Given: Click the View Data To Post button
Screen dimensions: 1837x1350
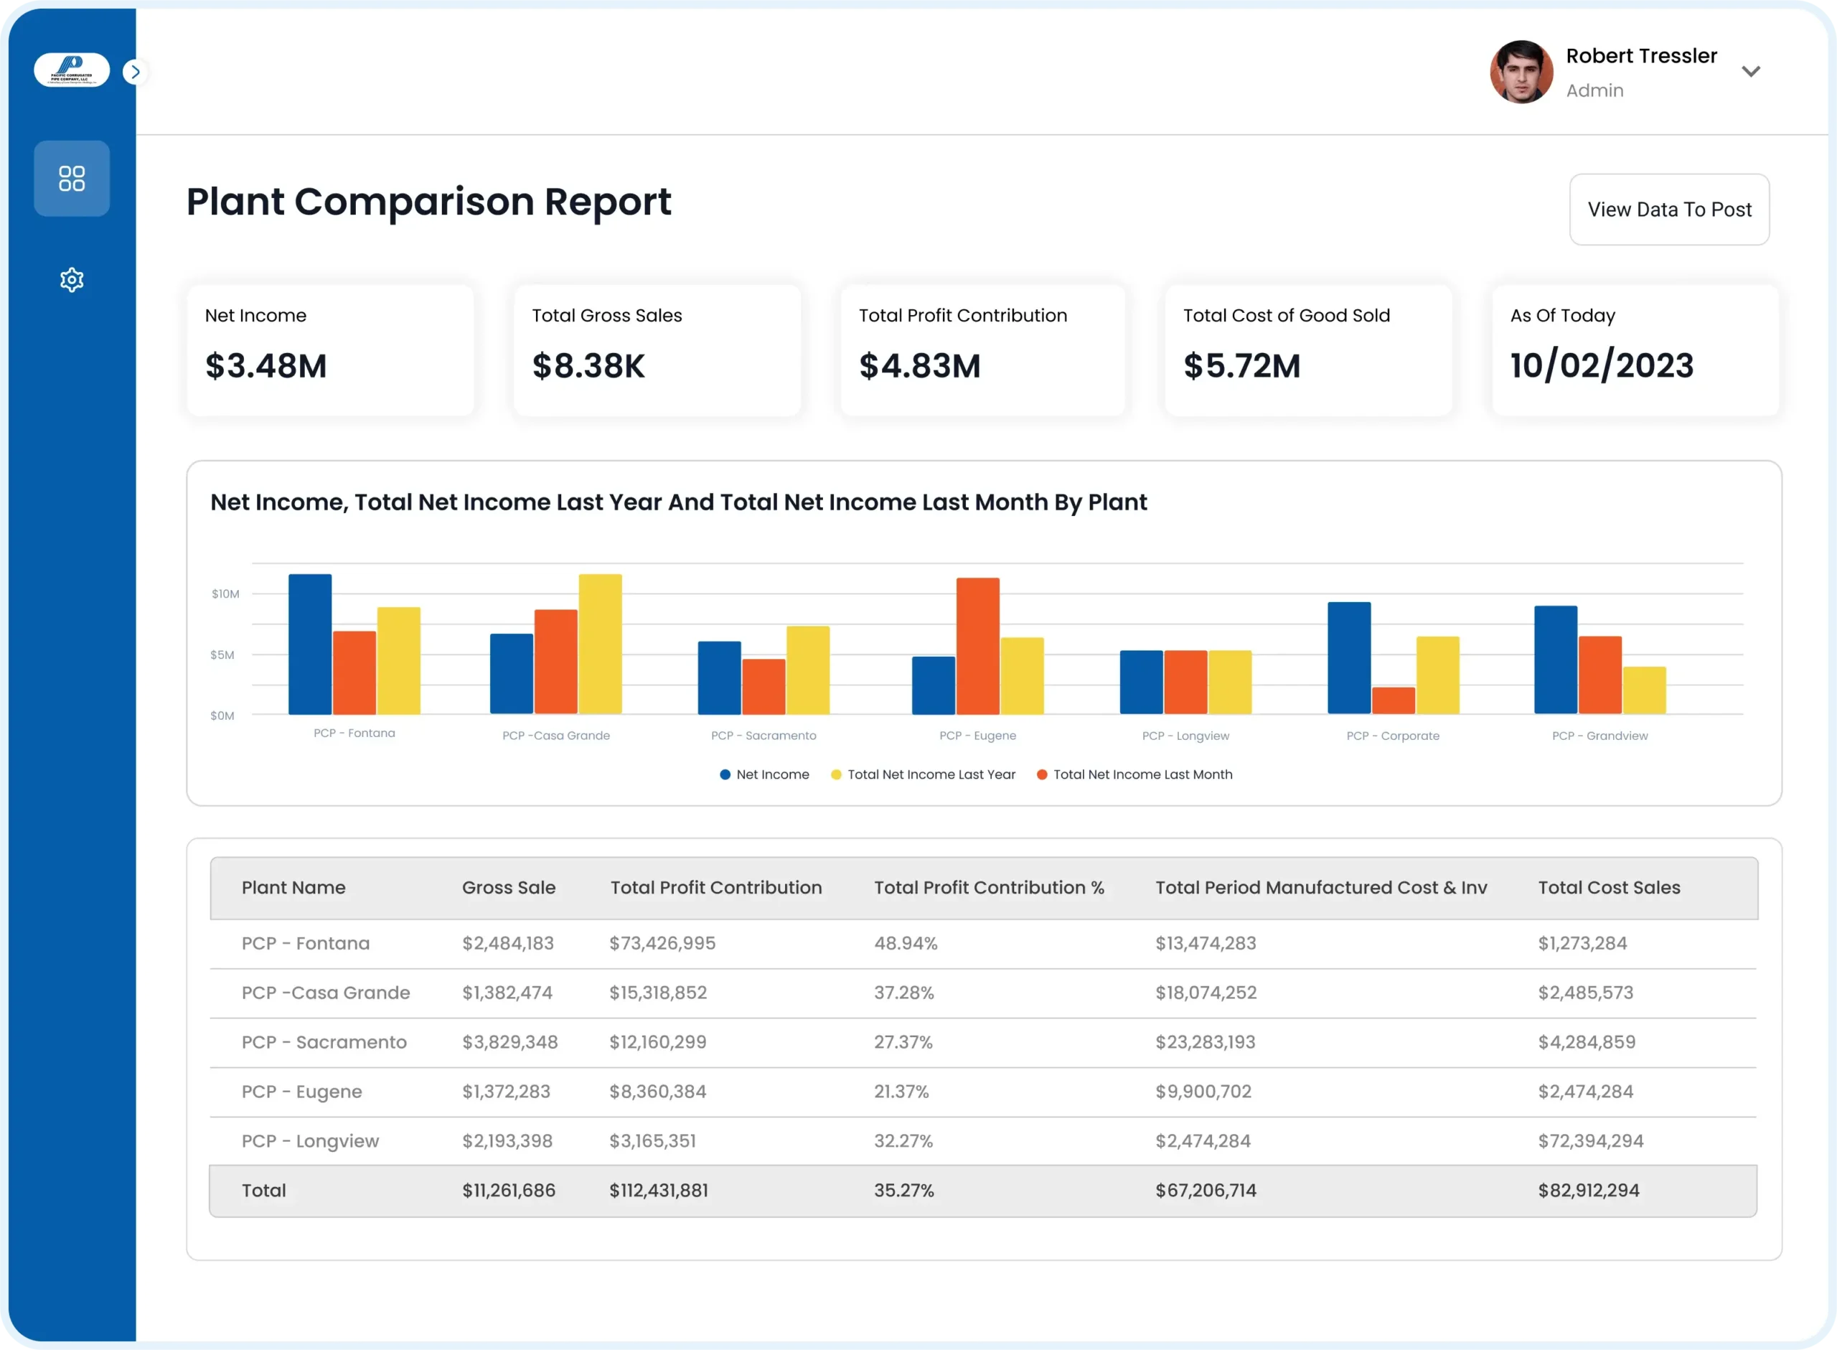Looking at the screenshot, I should point(1669,209).
